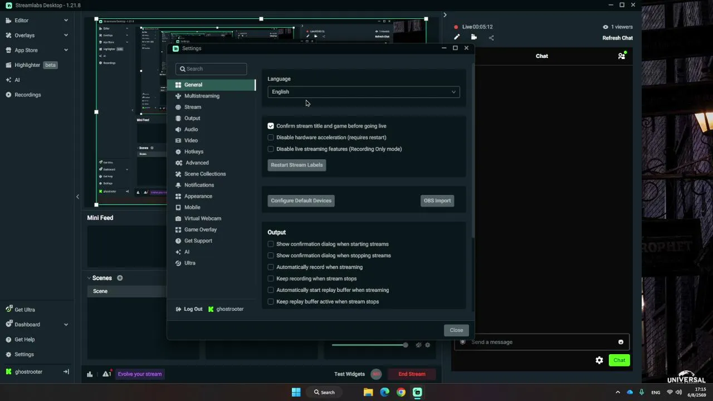Open chat settings gear icon
713x401 pixels.
click(x=599, y=360)
